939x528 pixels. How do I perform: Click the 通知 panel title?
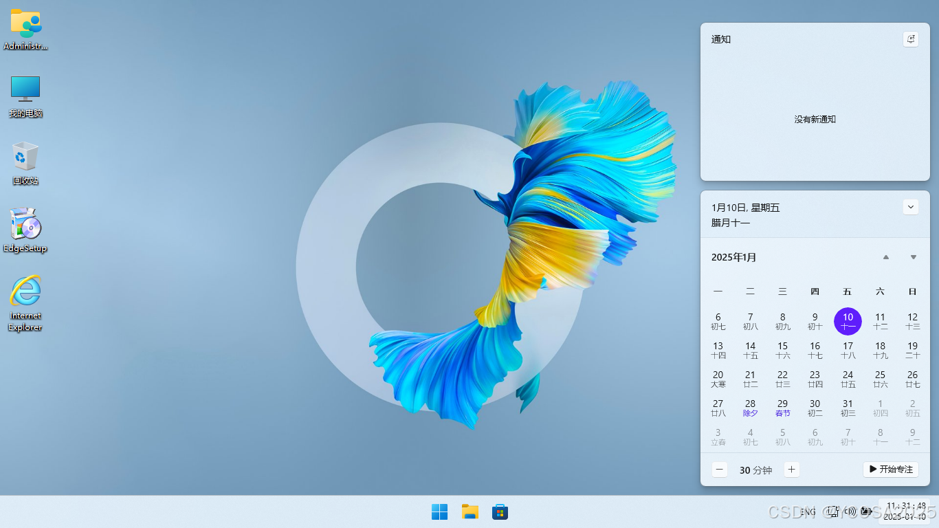[720, 39]
